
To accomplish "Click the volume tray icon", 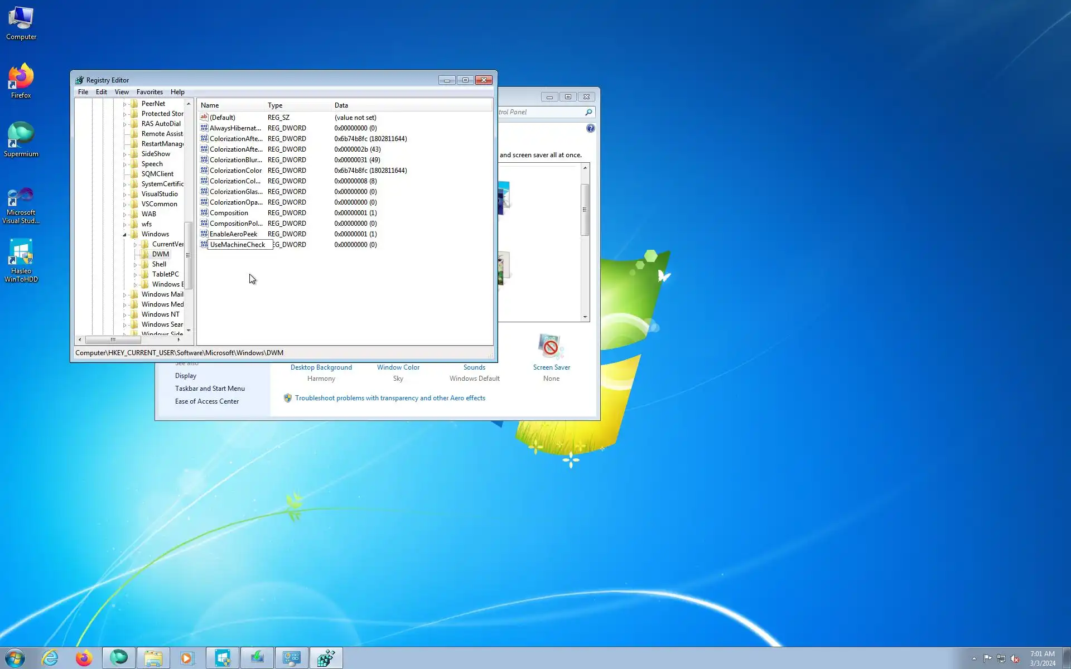I will [1015, 658].
